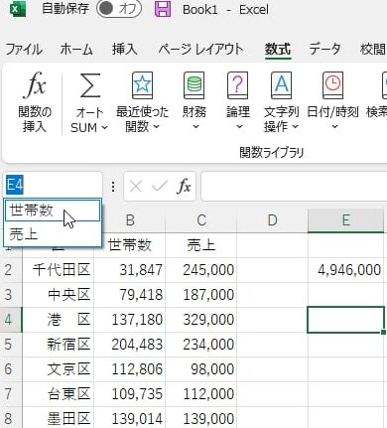
Task: Click the 世帯数 header cell in column B
Action: (130, 245)
